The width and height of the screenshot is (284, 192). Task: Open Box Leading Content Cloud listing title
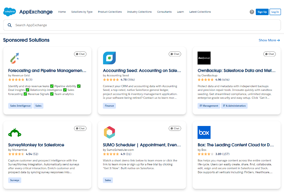coord(236,145)
